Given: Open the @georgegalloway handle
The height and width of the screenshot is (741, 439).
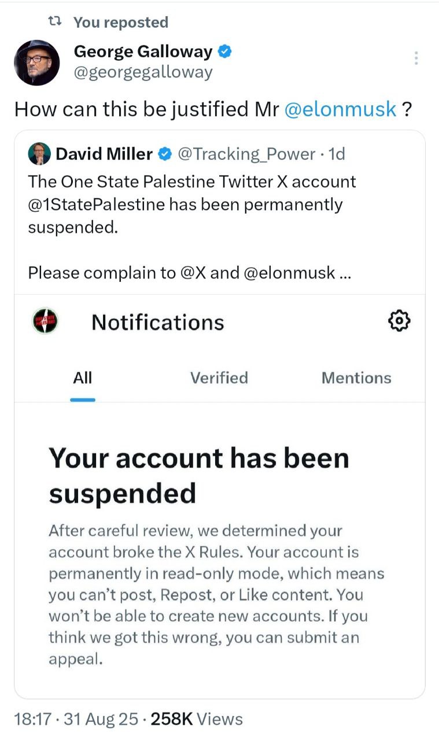Looking at the screenshot, I should point(143,72).
